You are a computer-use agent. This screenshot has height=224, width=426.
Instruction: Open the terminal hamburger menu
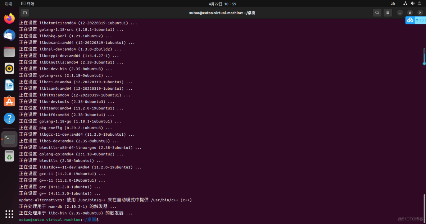(x=388, y=13)
